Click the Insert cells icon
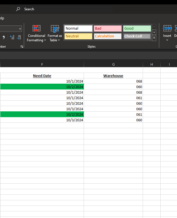The height and width of the screenshot is (218, 177). pos(167,28)
